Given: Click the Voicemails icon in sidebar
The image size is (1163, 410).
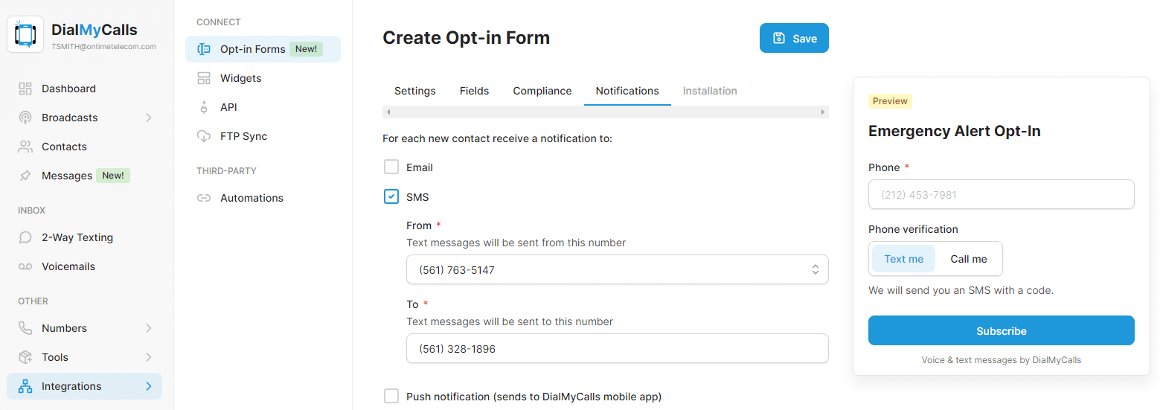Looking at the screenshot, I should click(25, 266).
